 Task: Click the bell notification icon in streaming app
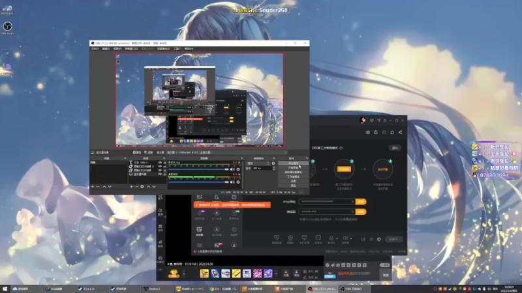click(392, 132)
